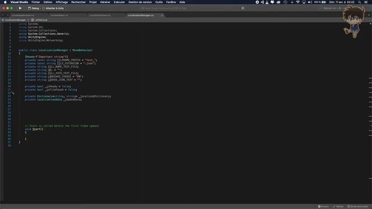
Task: Click the FILENAME_PREFIX constant
Action: point(69,60)
